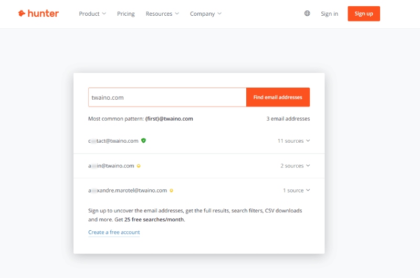
Task: Click the {first}@twaino.com pattern text
Action: tap(169, 119)
